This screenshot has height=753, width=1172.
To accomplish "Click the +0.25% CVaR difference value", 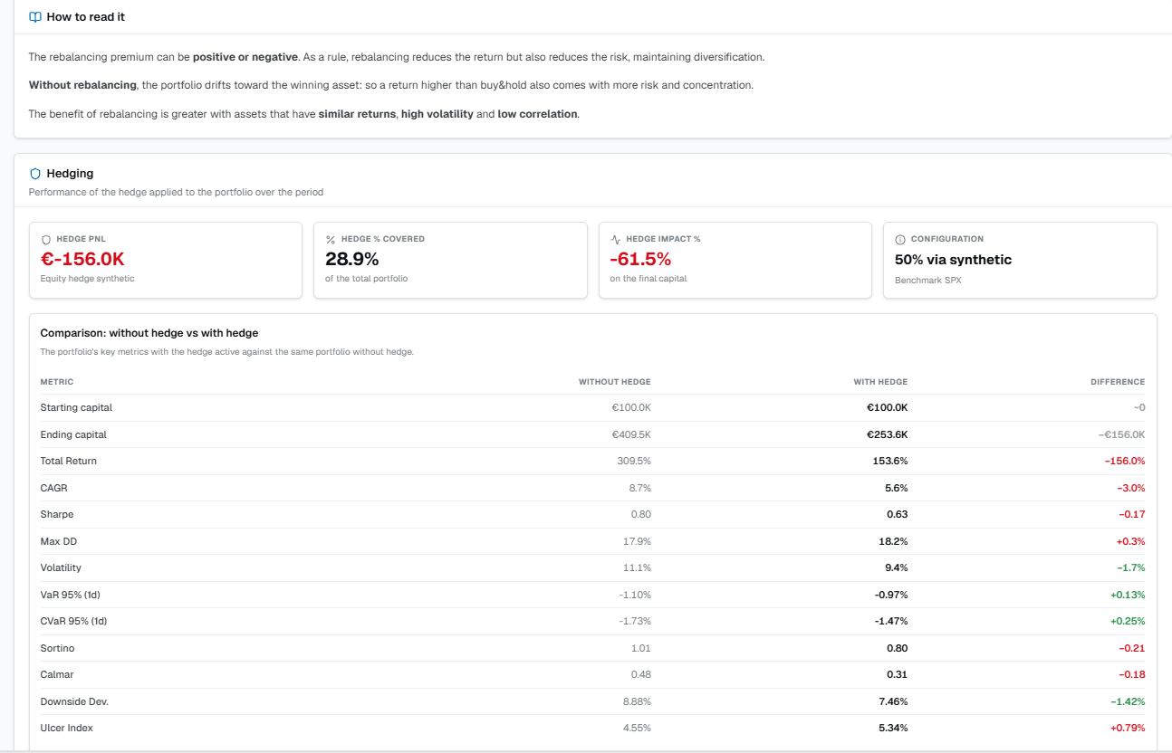I will [x=1128, y=621].
